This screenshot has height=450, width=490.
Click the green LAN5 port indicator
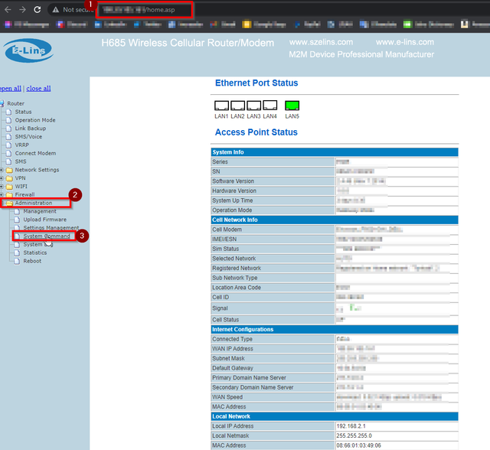point(292,106)
